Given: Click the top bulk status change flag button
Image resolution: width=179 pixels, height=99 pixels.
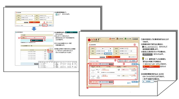Looking at the screenshot, I should [x=104, y=64].
